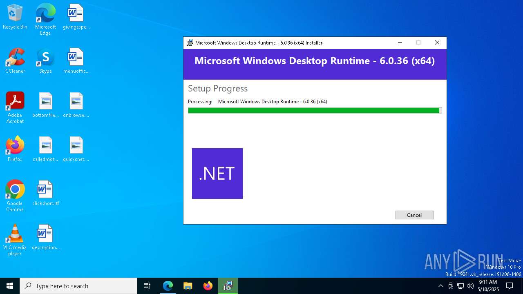
Task: Open the clock showing 9:11 AM
Action: coord(488,286)
